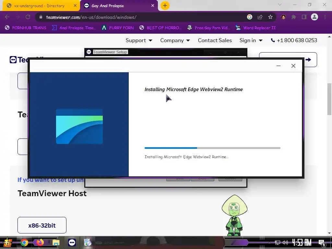This screenshot has height=249, width=332.
Task: Click the web page vertical scrollbar thumb
Action: click(329, 99)
